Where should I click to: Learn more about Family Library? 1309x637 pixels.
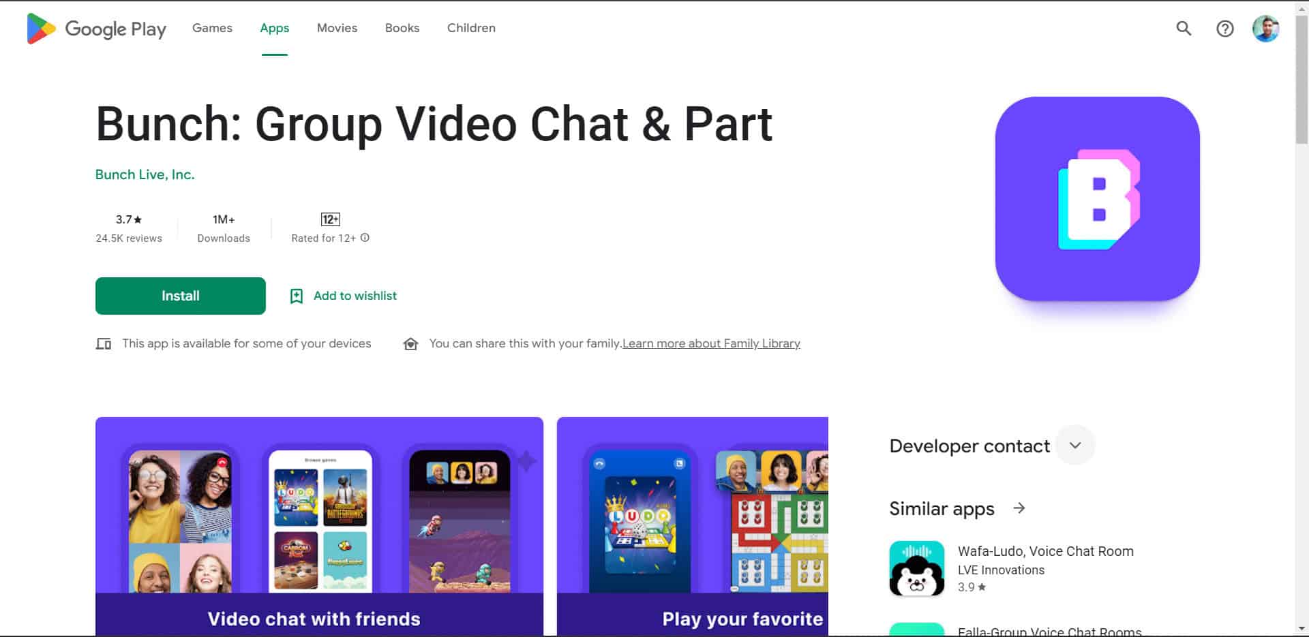(710, 343)
